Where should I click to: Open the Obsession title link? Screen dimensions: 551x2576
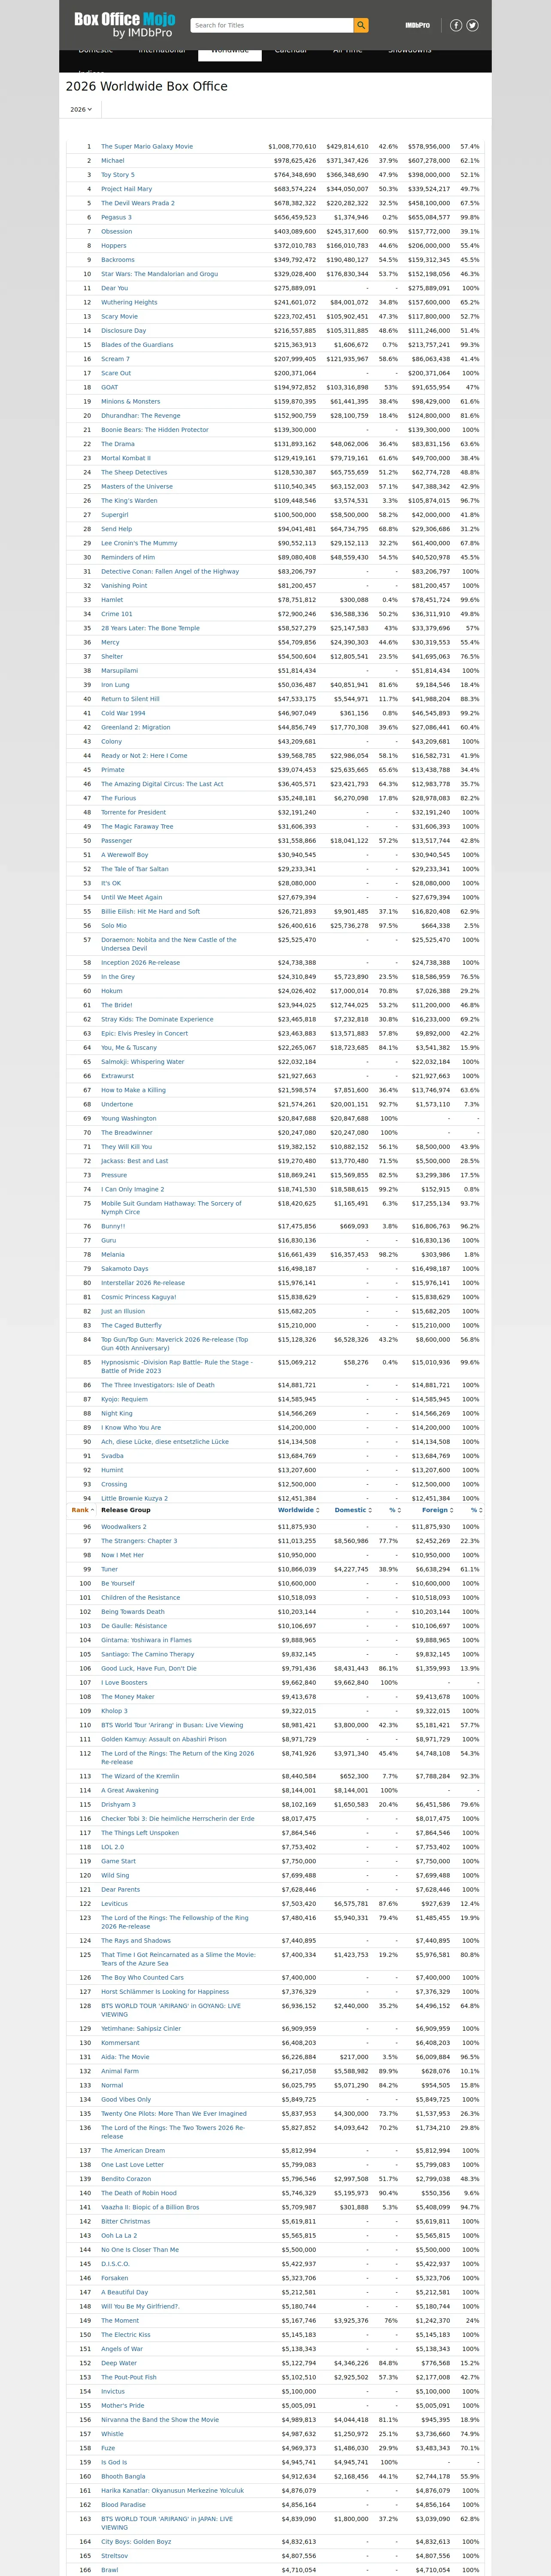coord(117,231)
